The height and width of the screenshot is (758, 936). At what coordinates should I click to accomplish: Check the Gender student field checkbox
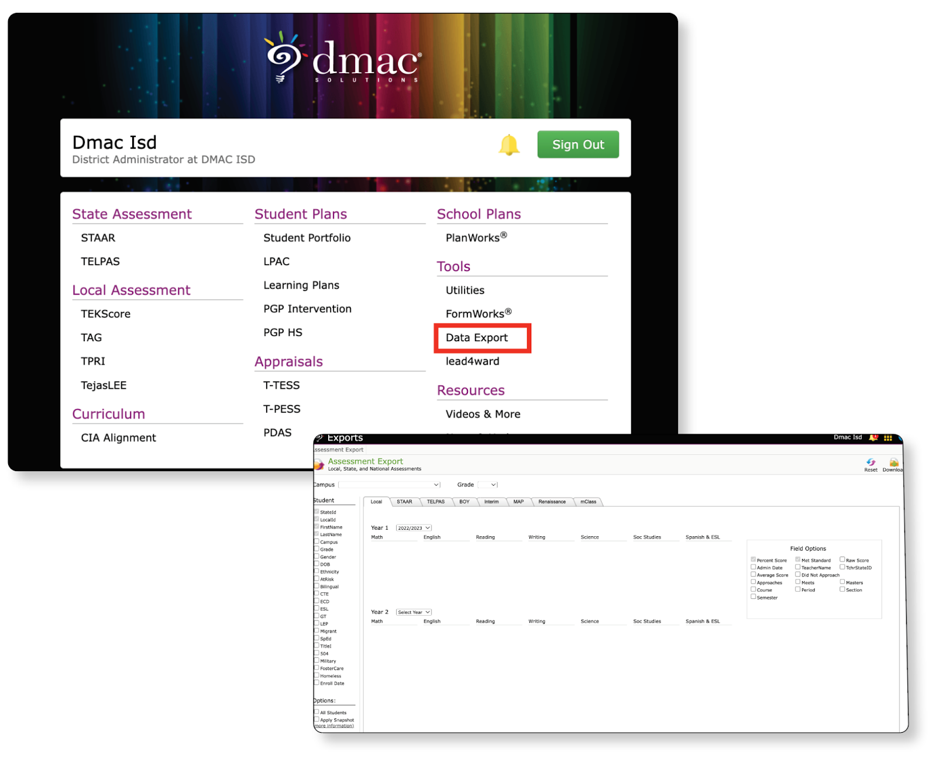(316, 557)
